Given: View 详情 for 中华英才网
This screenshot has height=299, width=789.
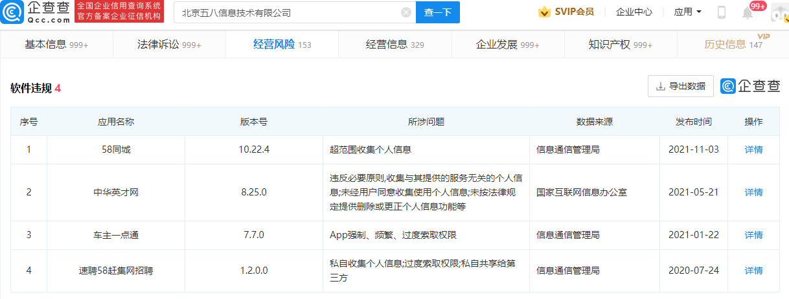Looking at the screenshot, I should (x=753, y=192).
